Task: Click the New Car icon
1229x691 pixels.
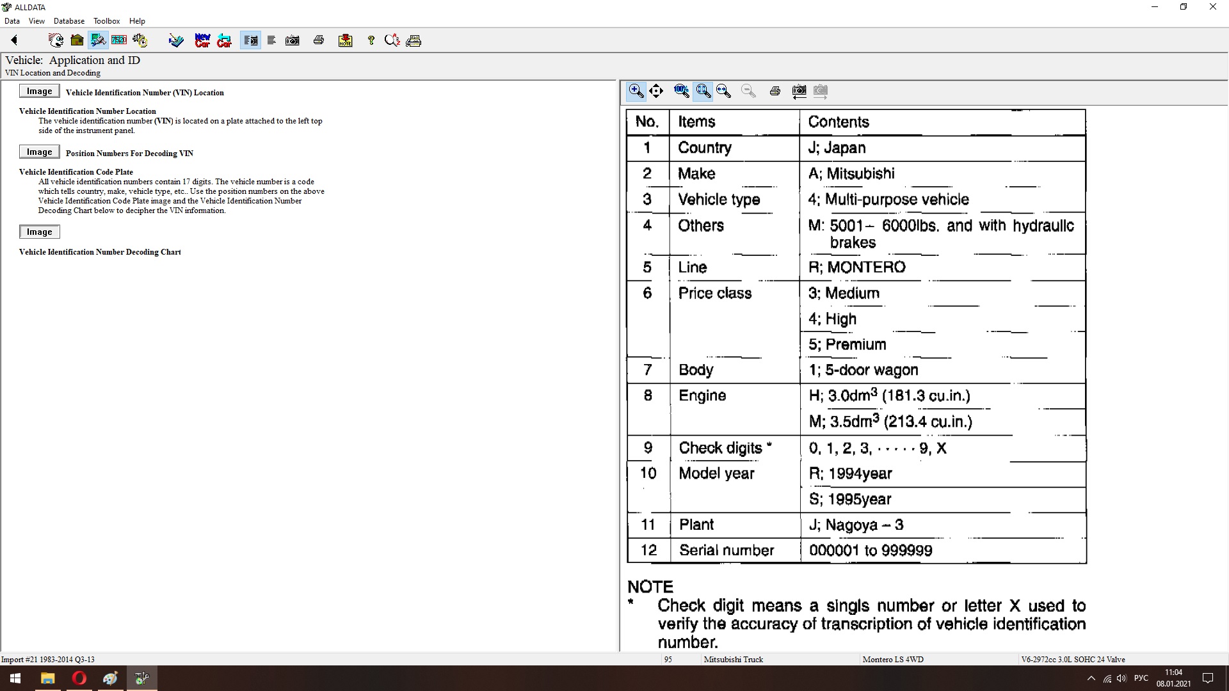Action: (202, 40)
